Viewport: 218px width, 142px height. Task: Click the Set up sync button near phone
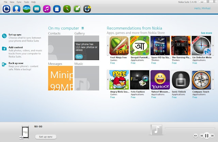coord(46,137)
